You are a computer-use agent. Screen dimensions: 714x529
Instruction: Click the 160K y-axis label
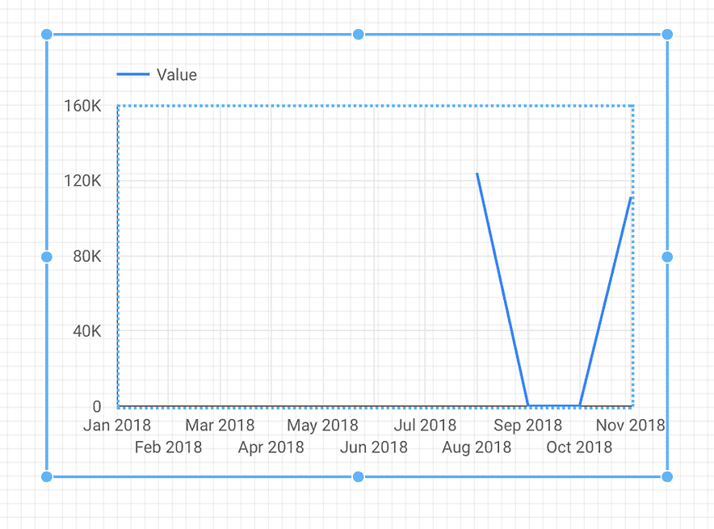point(82,106)
